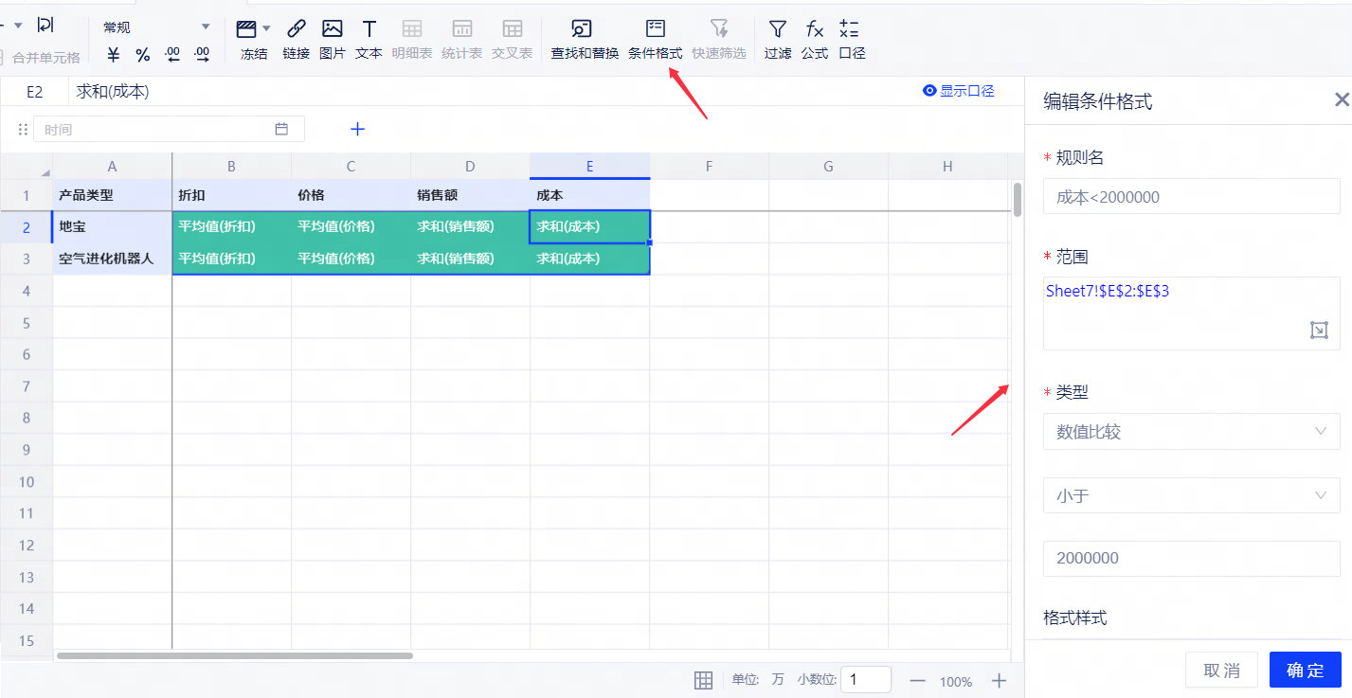Expand the 冻结 freeze dropdown arrow

click(267, 28)
